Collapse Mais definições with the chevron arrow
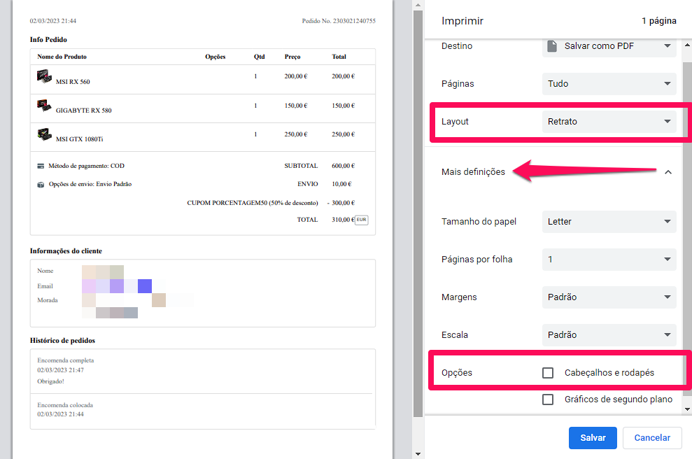Screen dimensions: 692x459 (668, 172)
